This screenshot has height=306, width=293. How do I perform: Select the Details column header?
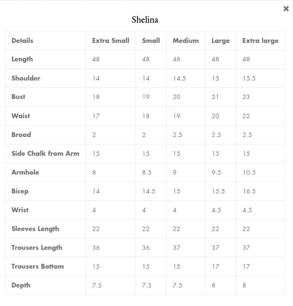point(22,41)
